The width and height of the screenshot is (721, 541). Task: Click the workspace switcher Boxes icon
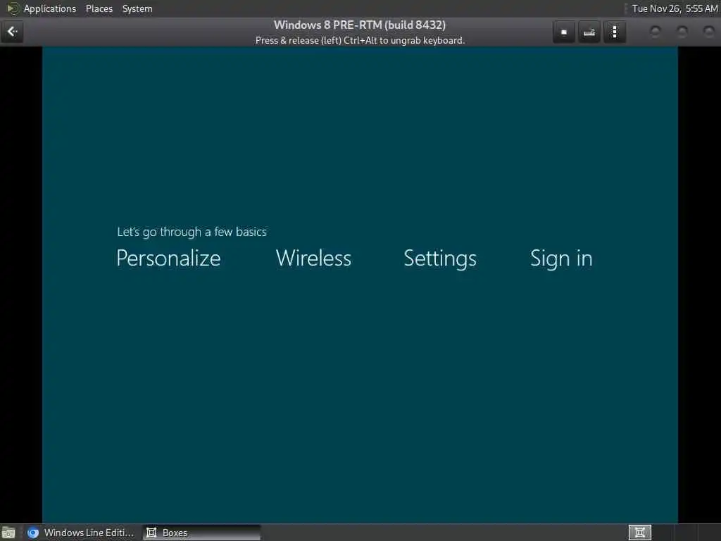pos(639,533)
